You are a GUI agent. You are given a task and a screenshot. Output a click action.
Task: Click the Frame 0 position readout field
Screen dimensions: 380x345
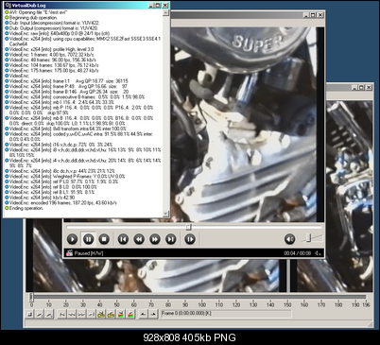click(x=226, y=314)
